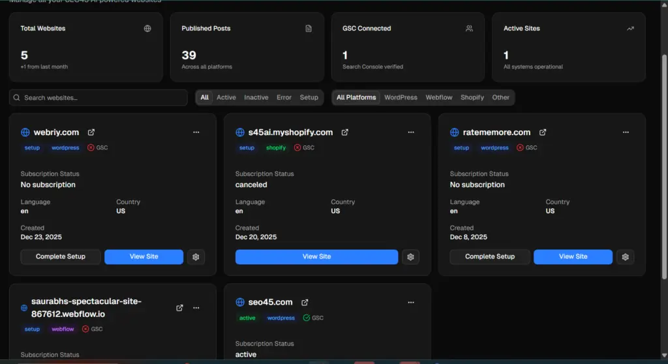Viewport: 668px width, 364px height.
Task: Click View Site for s45ai.myshopify.com
Action: 316,257
